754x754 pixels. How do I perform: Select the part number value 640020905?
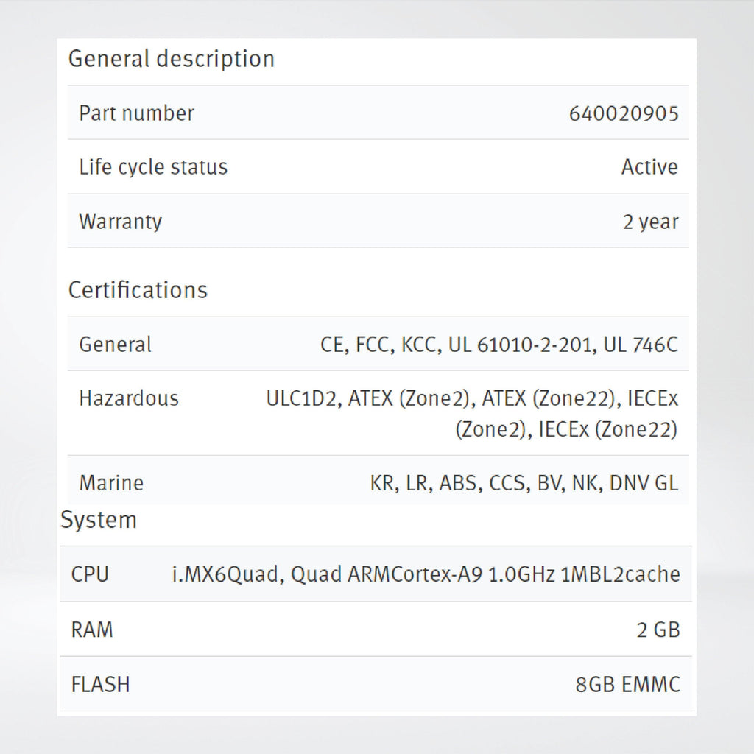pyautogui.click(x=624, y=114)
